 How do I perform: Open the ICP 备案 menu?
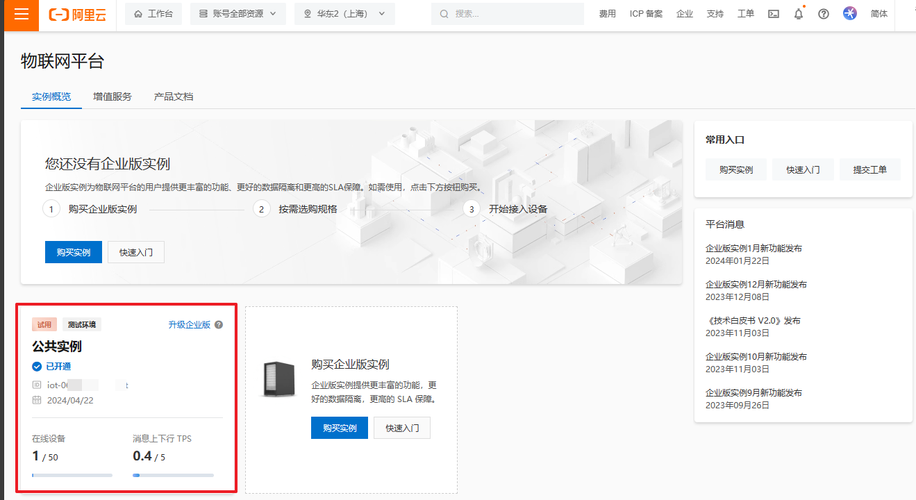click(x=646, y=14)
